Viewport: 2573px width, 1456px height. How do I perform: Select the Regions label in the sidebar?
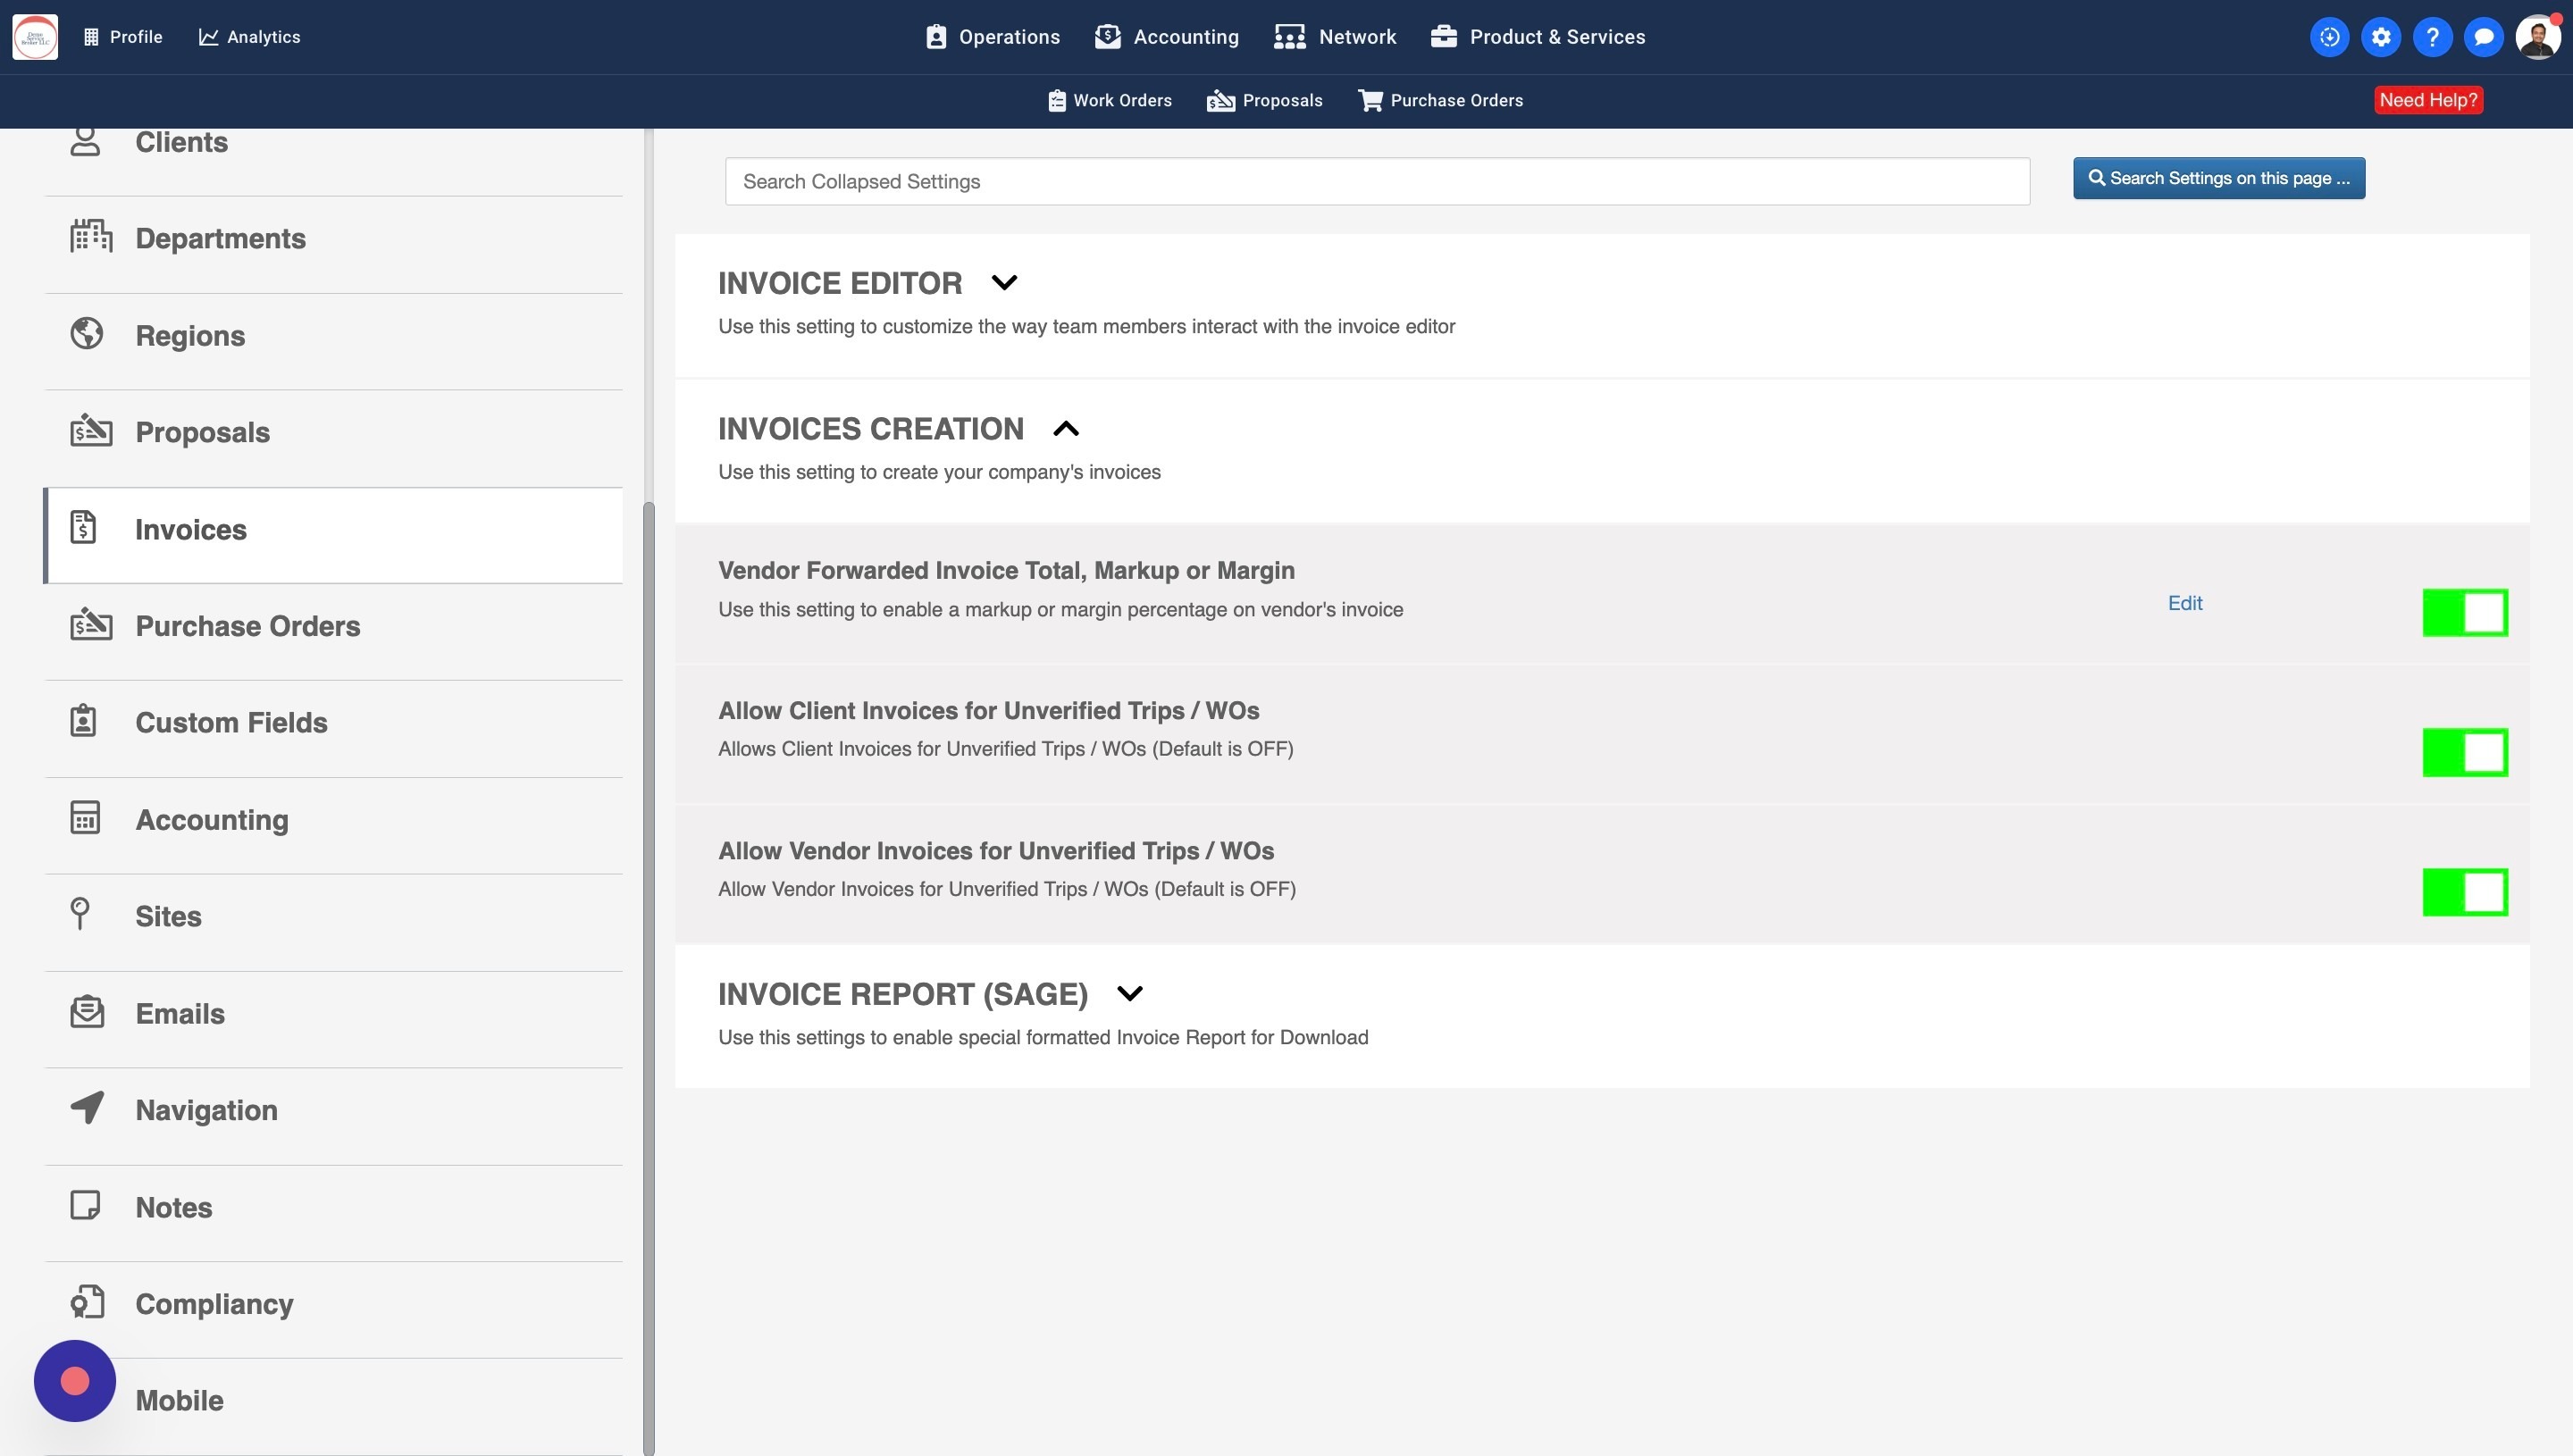(190, 335)
